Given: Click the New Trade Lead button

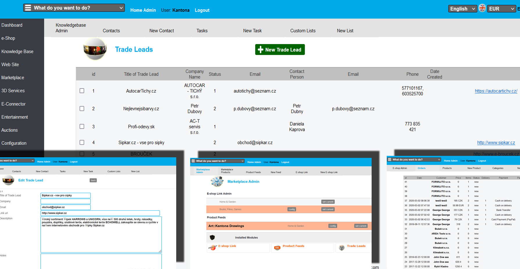Looking at the screenshot, I should coord(280,50).
